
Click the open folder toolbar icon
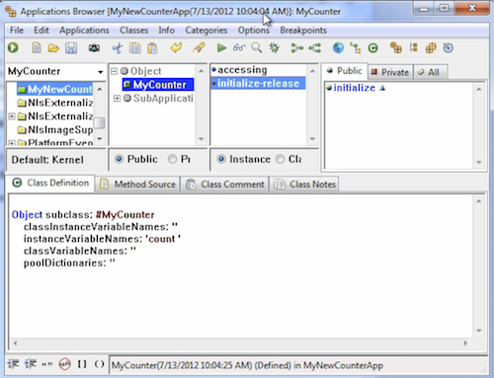[x=53, y=48]
